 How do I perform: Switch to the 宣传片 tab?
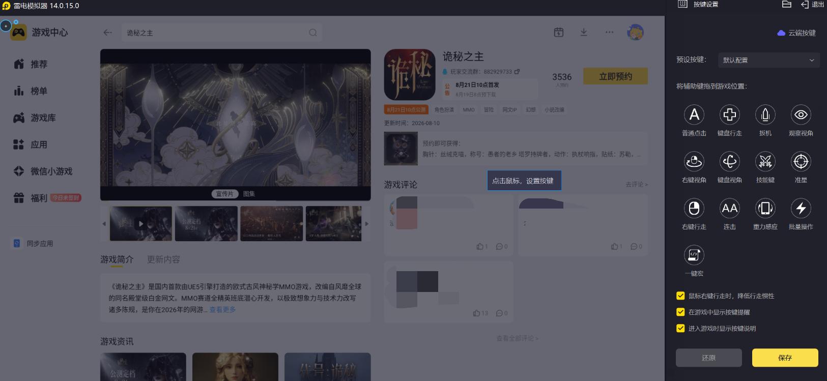coord(224,194)
